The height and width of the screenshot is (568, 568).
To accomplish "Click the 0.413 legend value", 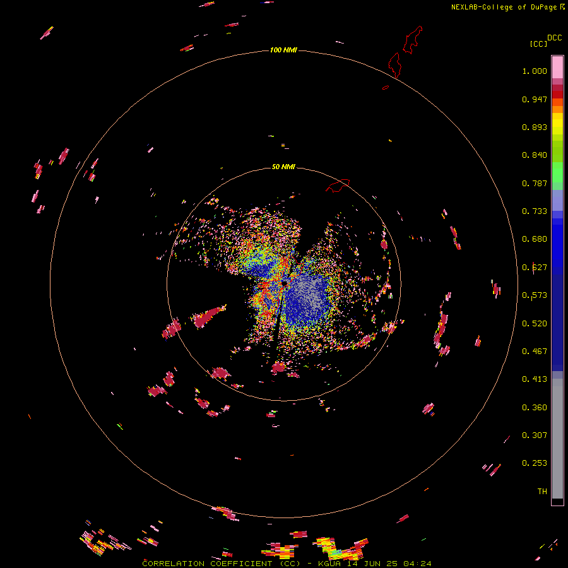I will (535, 379).
